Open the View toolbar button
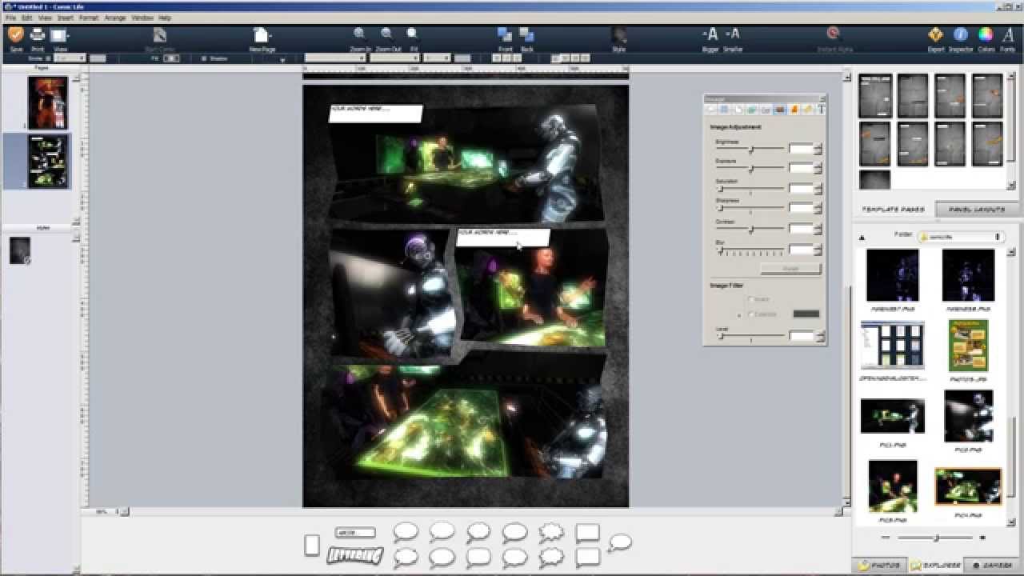Screen dimensions: 1024x576 click(60, 35)
